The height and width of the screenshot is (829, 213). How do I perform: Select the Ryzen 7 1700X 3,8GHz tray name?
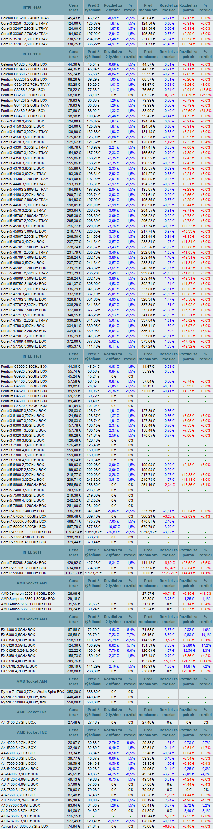[x=24, y=697]
